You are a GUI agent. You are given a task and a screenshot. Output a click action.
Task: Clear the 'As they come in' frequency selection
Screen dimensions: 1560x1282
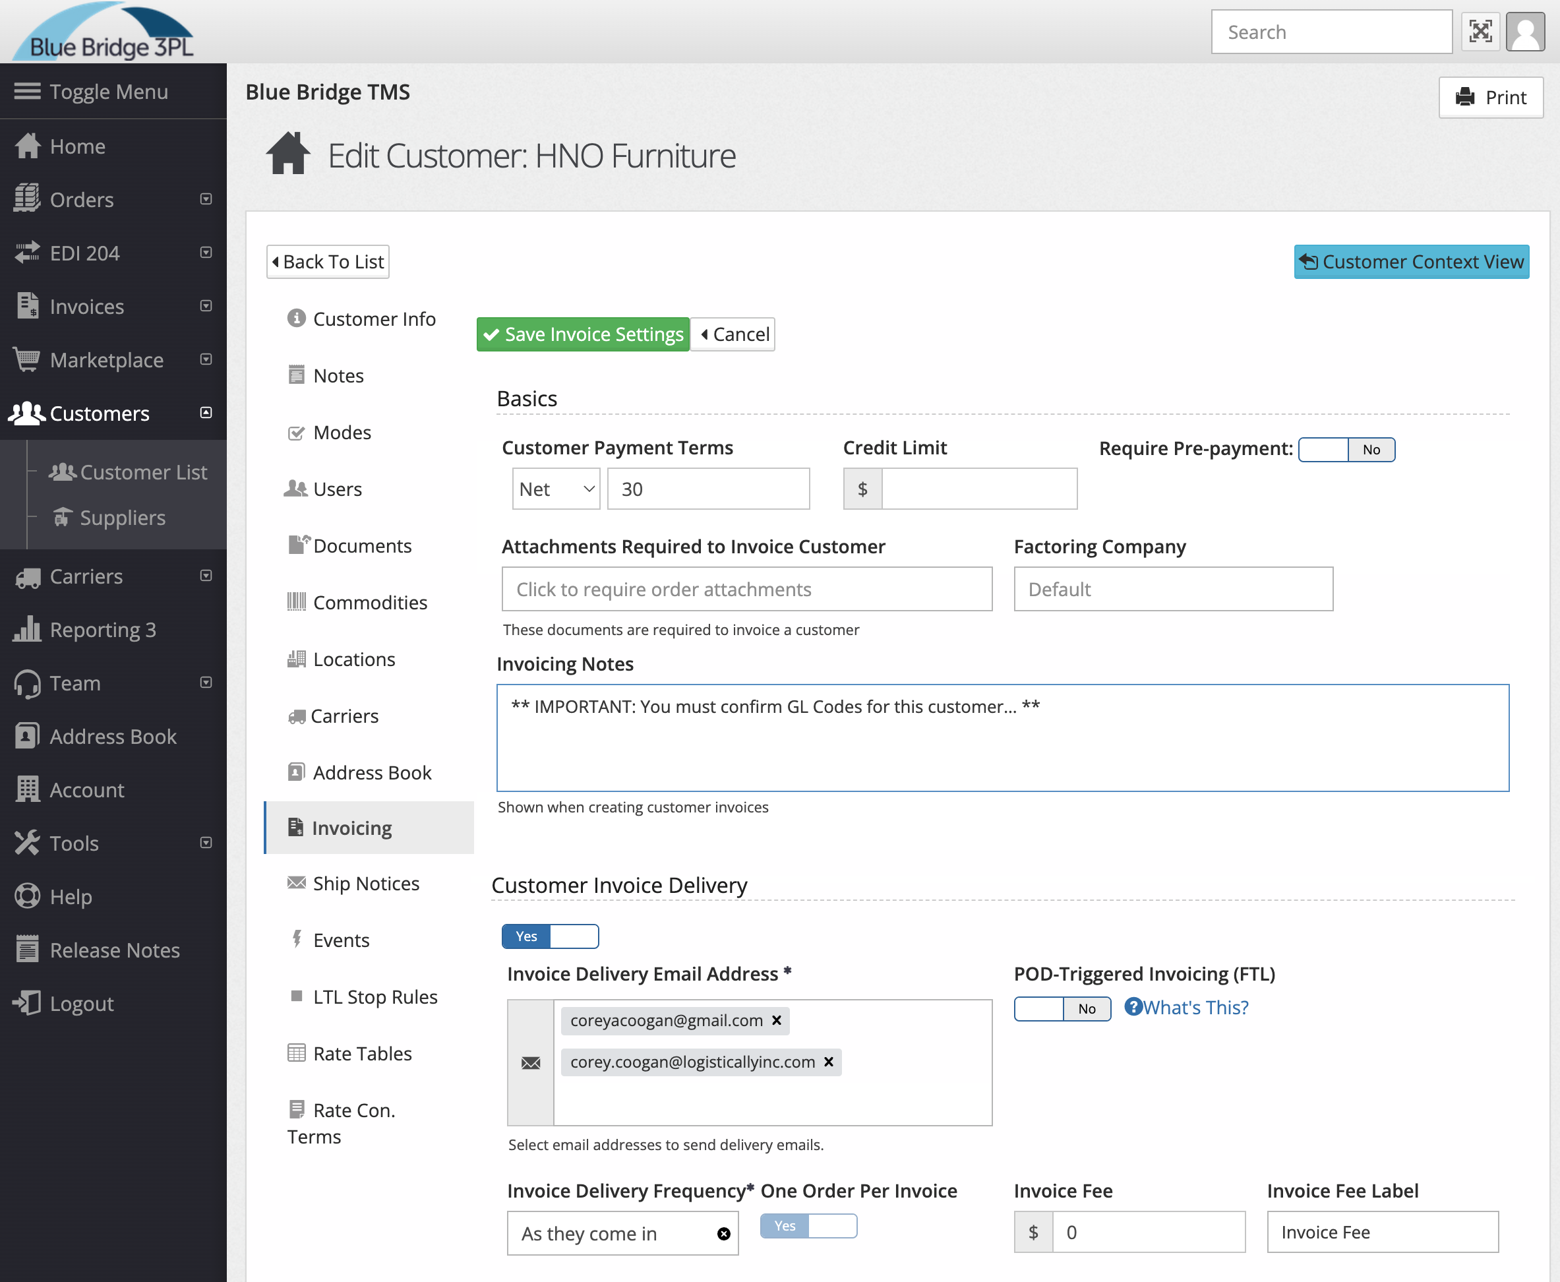tap(723, 1233)
